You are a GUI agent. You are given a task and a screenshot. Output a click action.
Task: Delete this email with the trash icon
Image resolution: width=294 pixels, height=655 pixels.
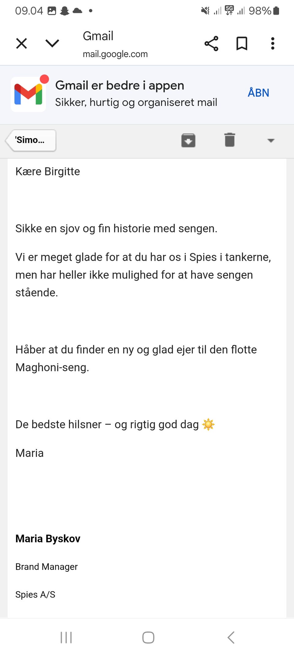tap(229, 140)
